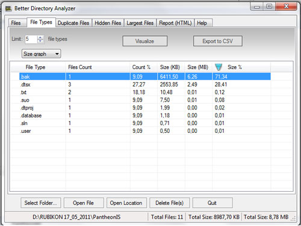Screen dimensions: 301x226
Task: Click the folder path in the status bar
Action: pos(76,217)
